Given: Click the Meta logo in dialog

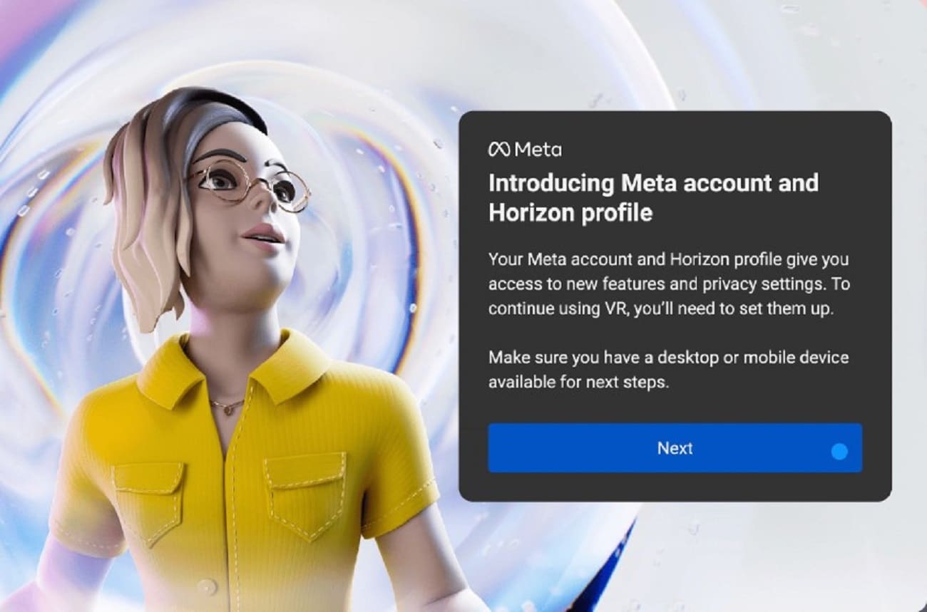Looking at the screenshot, I should pyautogui.click(x=525, y=150).
